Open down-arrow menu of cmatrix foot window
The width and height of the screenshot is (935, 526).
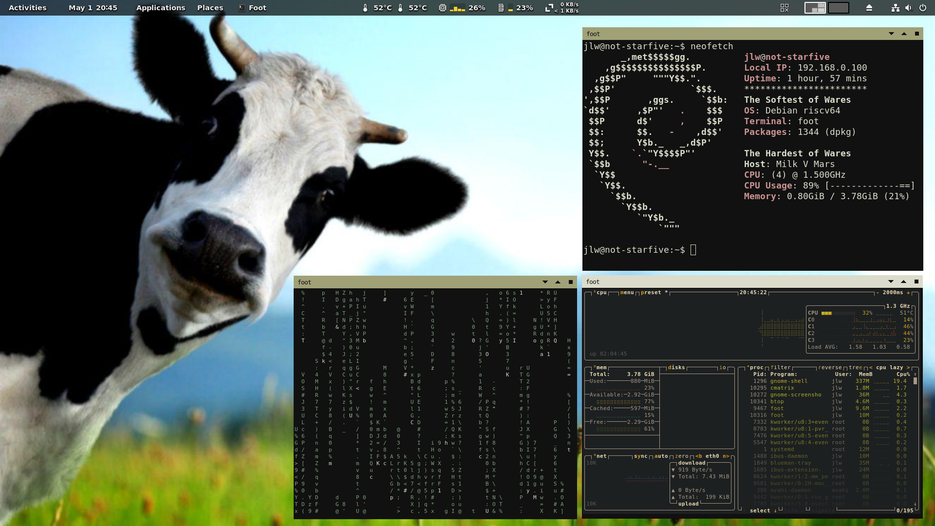[545, 282]
